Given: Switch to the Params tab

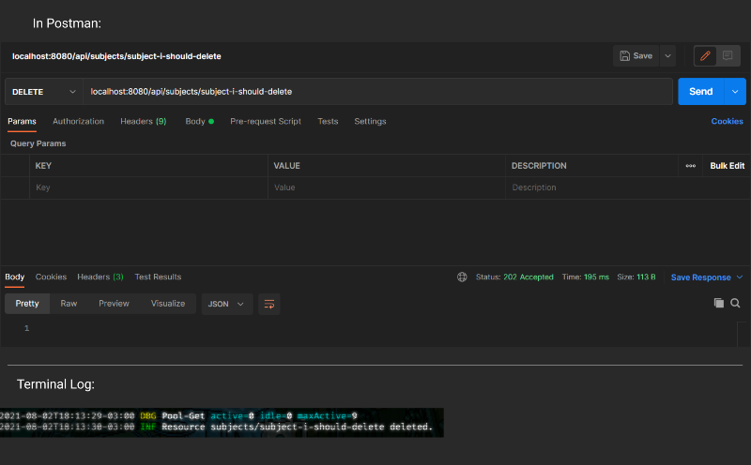Looking at the screenshot, I should 22,122.
